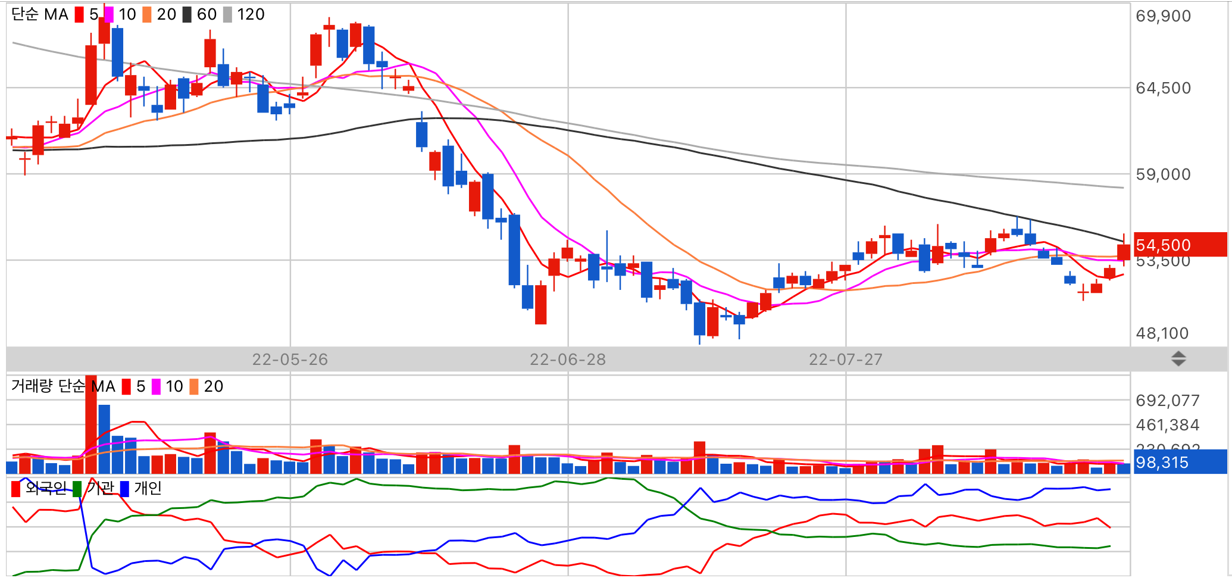The height and width of the screenshot is (581, 1232).
Task: Click the volume MA 5 red swatch
Action: pos(126,387)
